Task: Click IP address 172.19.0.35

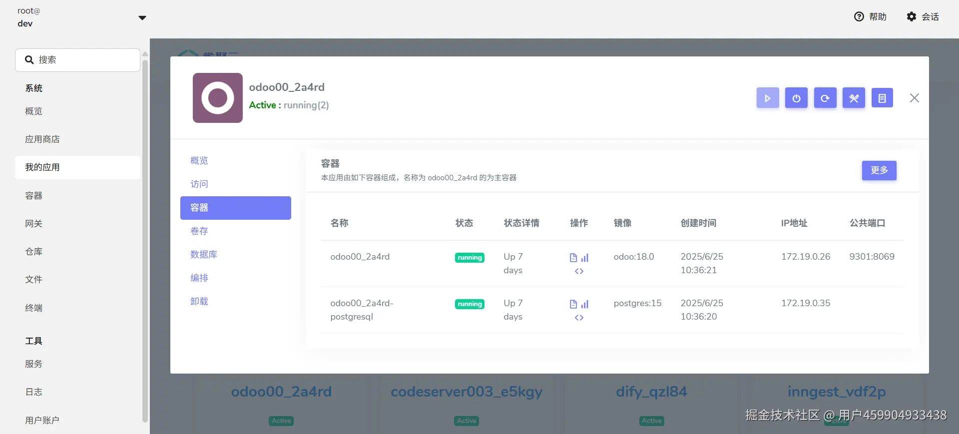Action: point(806,303)
